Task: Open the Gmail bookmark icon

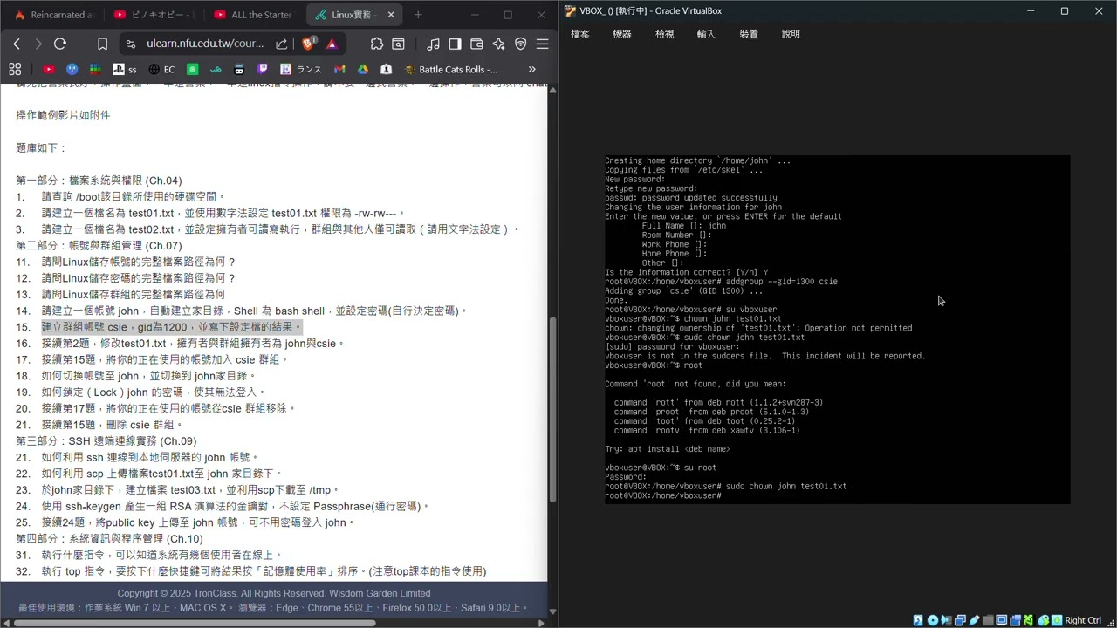Action: point(339,69)
